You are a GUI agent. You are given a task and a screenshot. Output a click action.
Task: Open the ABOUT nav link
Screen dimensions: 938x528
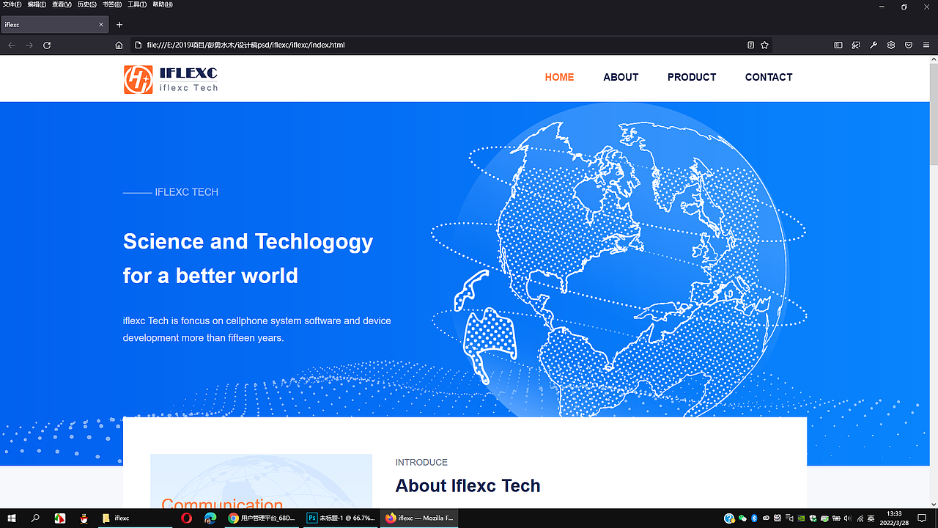click(621, 77)
